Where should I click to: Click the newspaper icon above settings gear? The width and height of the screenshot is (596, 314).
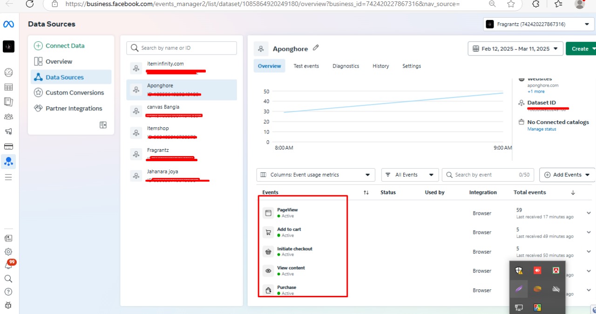pyautogui.click(x=8, y=238)
